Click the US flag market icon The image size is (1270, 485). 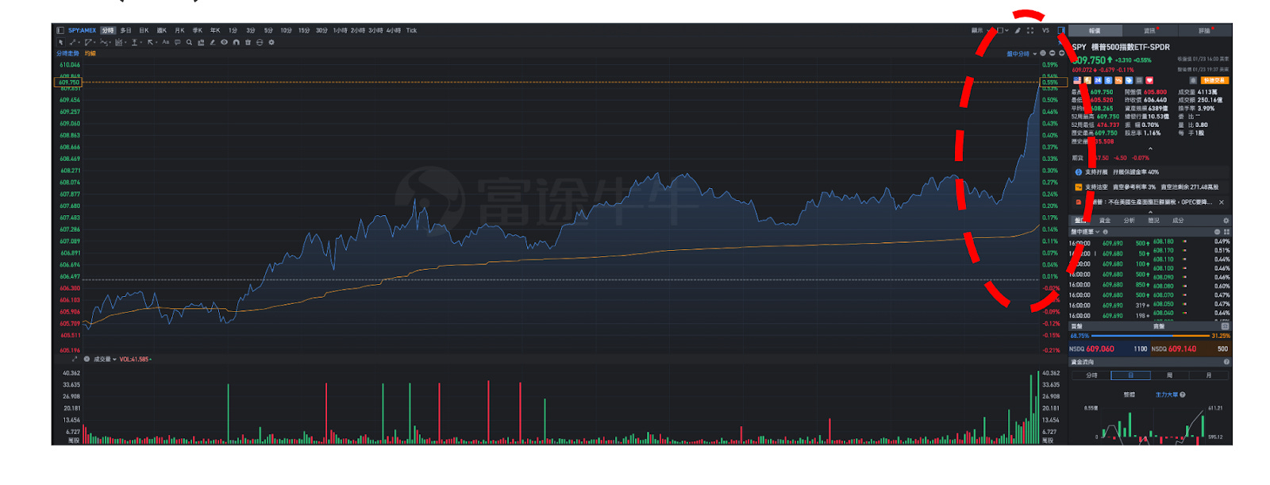point(1077,80)
